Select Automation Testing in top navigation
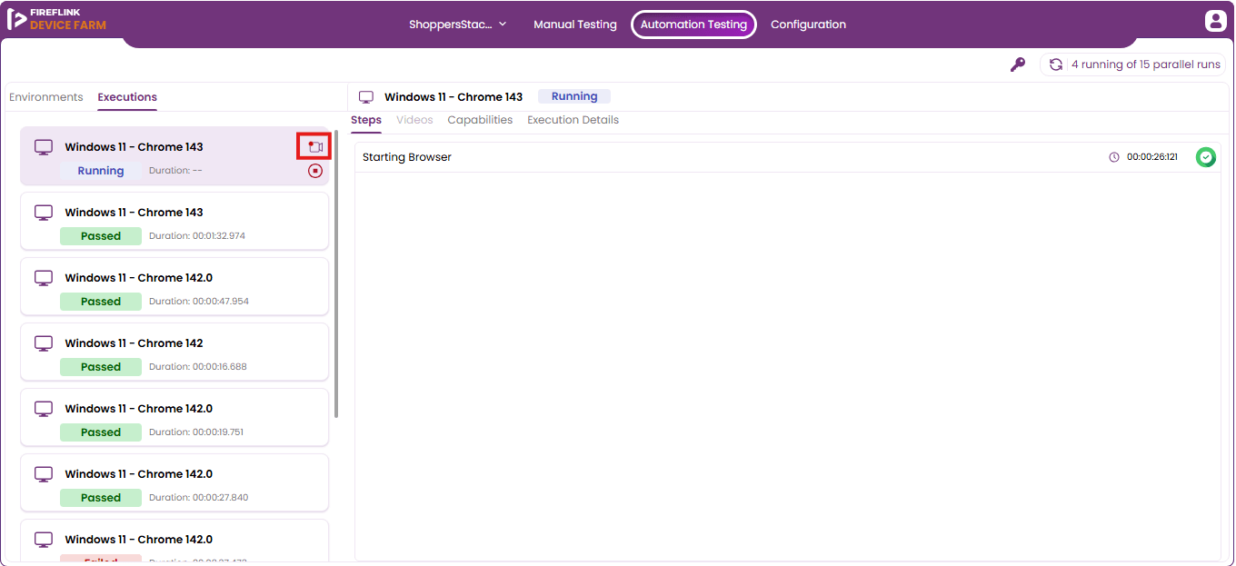The height and width of the screenshot is (566, 1236). tap(693, 25)
